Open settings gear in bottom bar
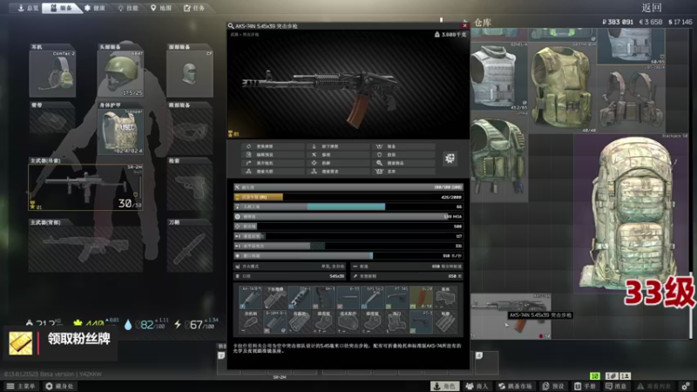697x392 pixels. coord(686,386)
